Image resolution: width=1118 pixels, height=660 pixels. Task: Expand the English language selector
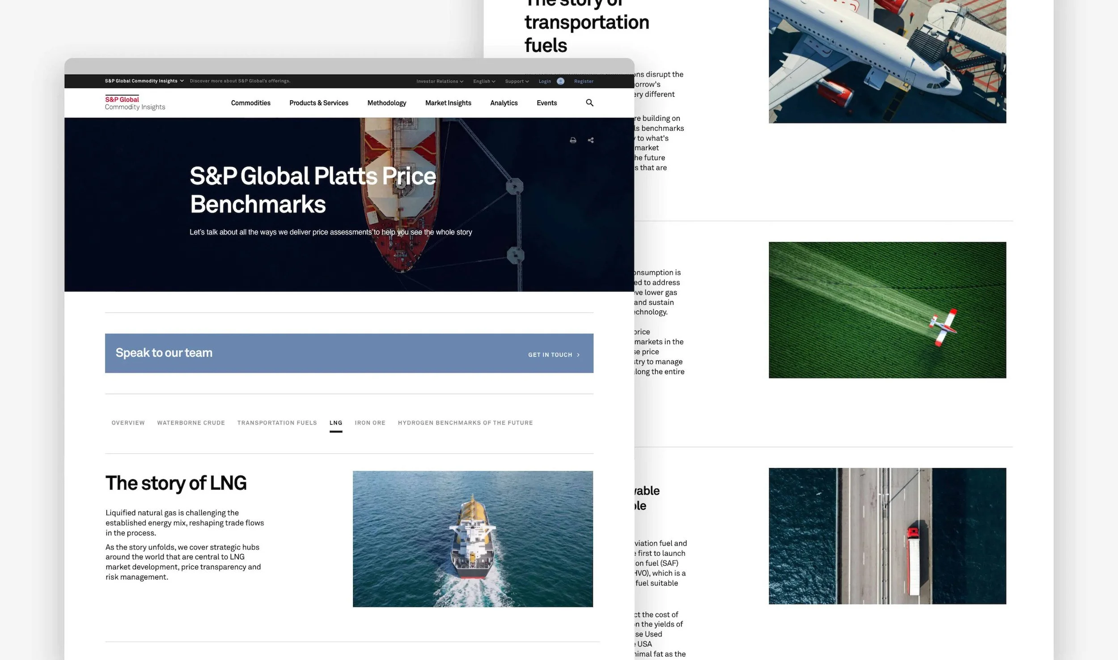484,81
